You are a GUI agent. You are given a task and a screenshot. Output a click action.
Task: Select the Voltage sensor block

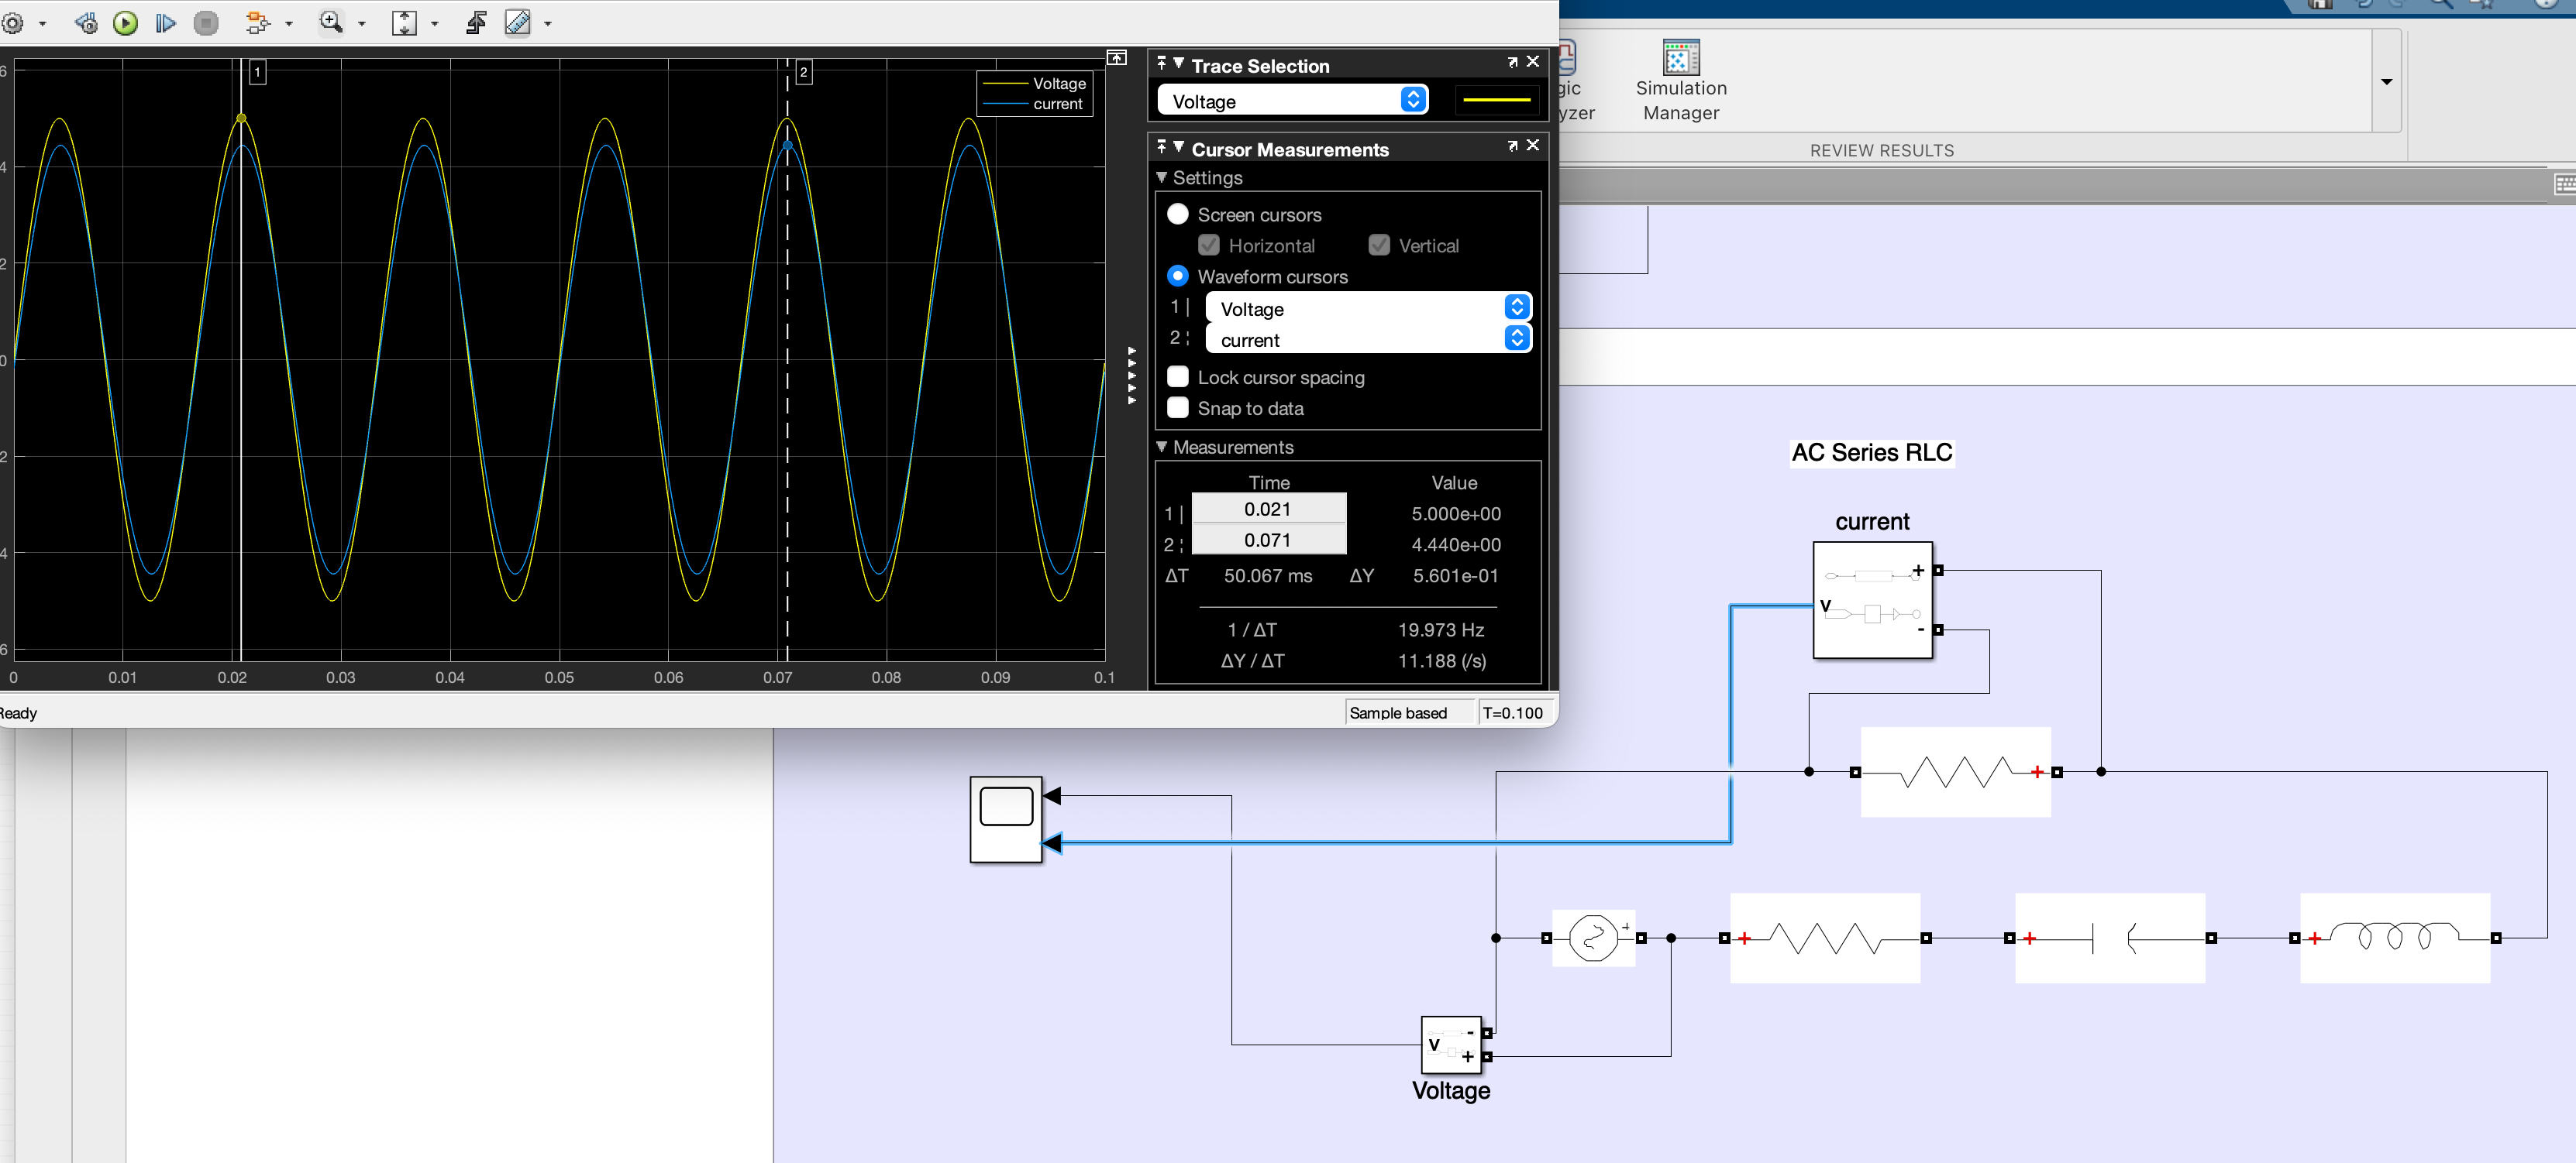click(1451, 1045)
